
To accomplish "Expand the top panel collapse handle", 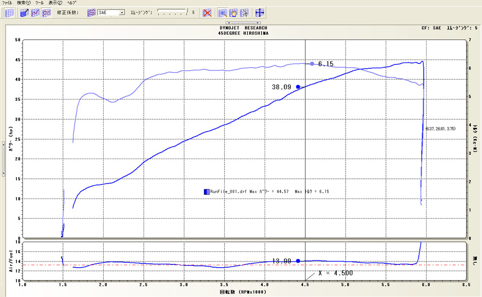I will point(243,23).
